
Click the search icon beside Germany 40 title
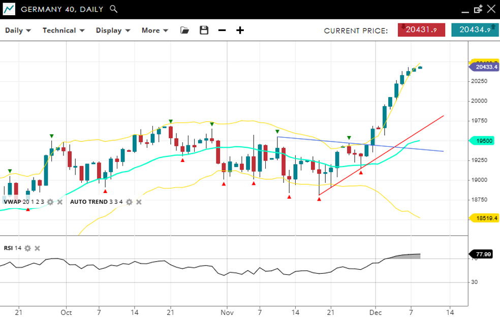[x=114, y=9]
